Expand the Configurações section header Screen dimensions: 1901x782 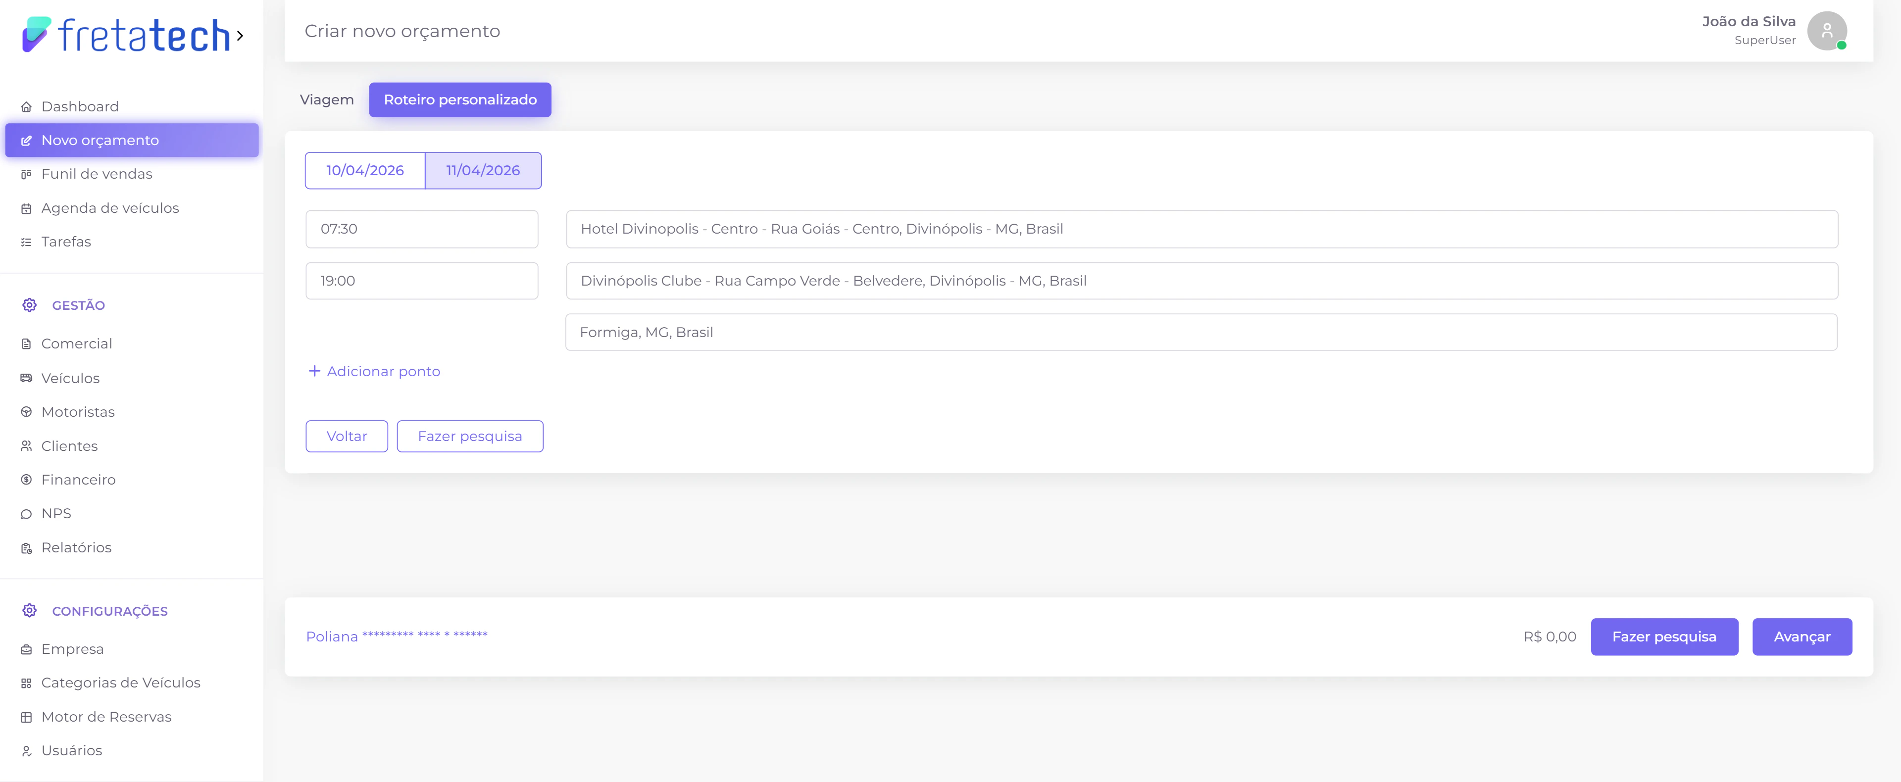pyautogui.click(x=109, y=612)
